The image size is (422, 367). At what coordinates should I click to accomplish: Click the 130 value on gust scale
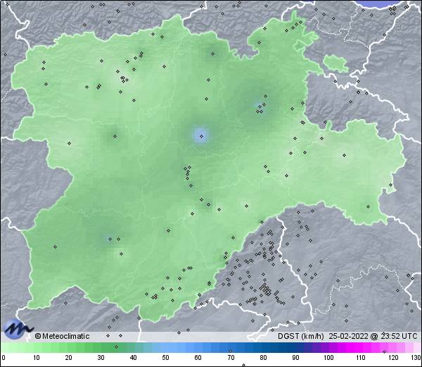tap(416, 358)
